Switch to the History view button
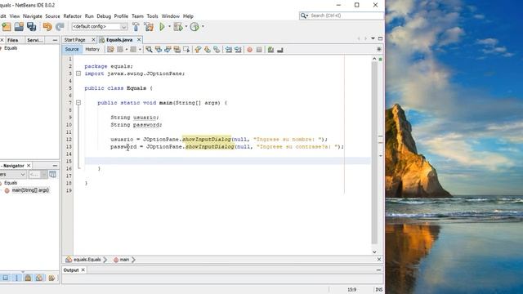Viewport: 523px width, 294px height. click(x=92, y=49)
